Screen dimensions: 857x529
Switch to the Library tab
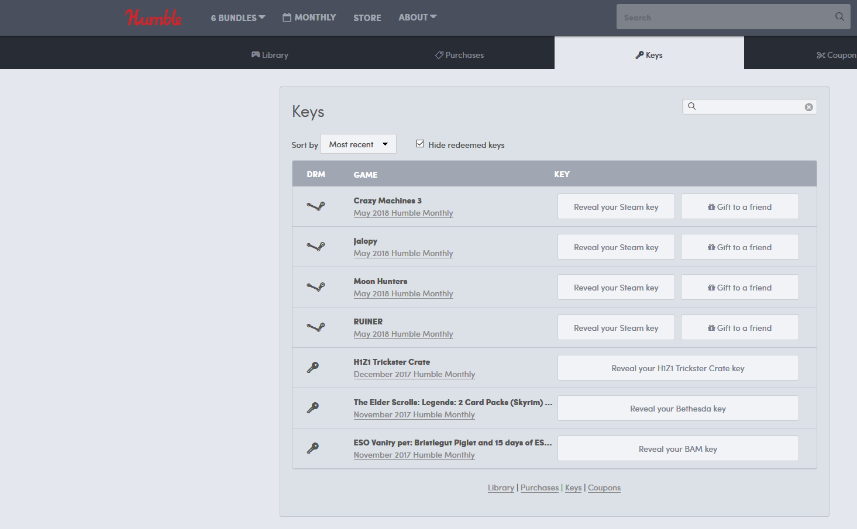[x=270, y=55]
